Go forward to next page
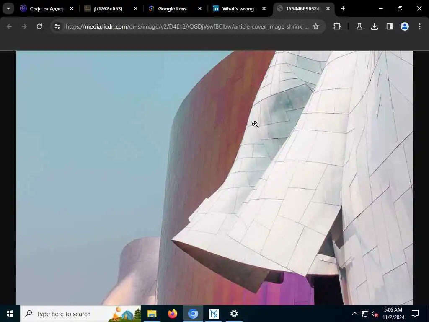 24,26
